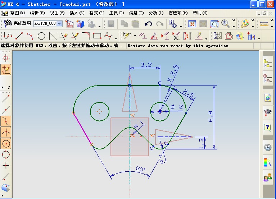Open the SKETCH_000 name dropdown

[x=59, y=24]
